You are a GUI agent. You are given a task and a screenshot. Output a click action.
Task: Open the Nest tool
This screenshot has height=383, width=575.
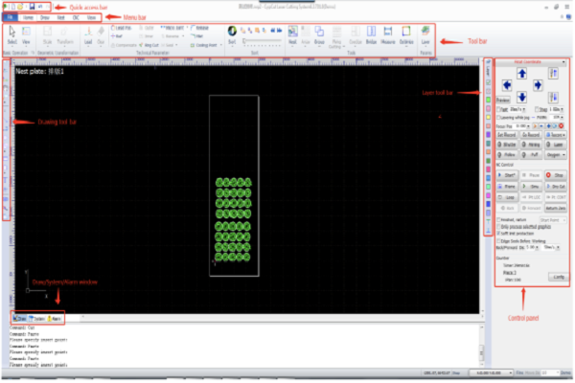(292, 35)
